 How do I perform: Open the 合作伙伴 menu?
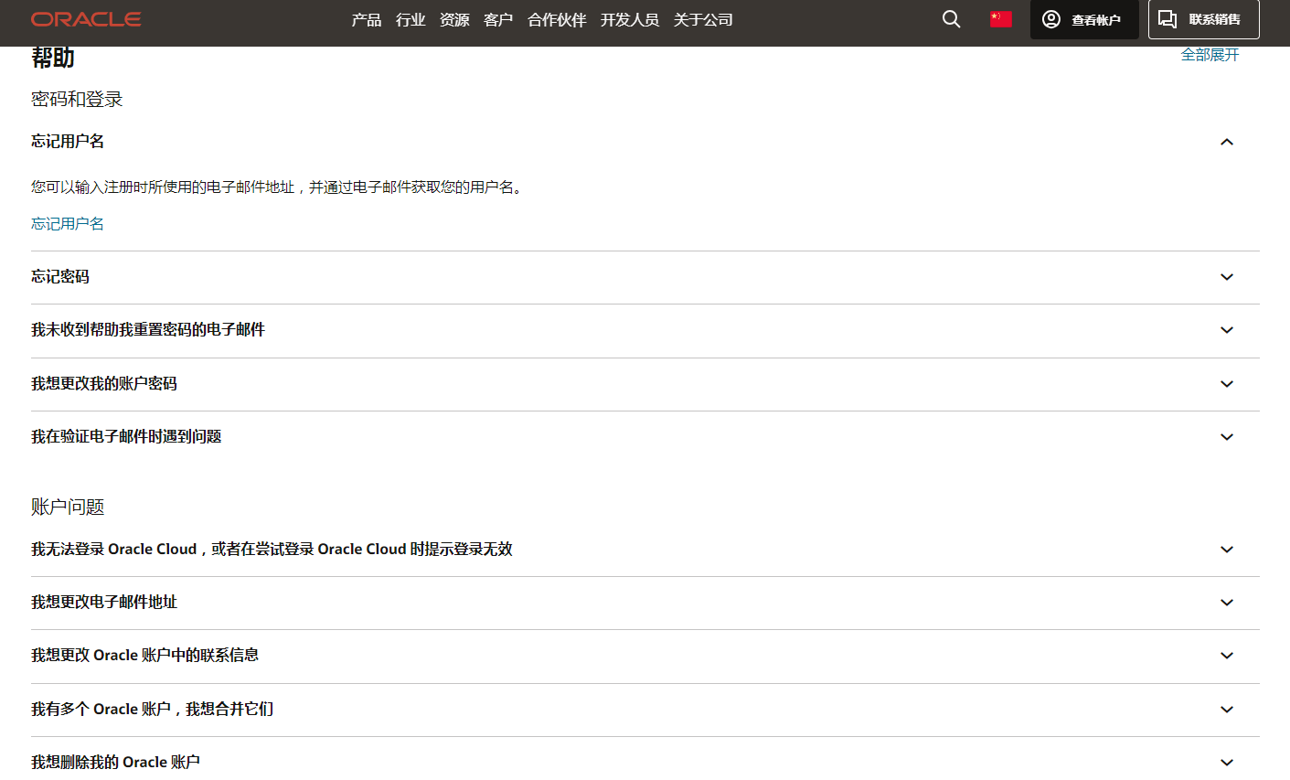557,19
